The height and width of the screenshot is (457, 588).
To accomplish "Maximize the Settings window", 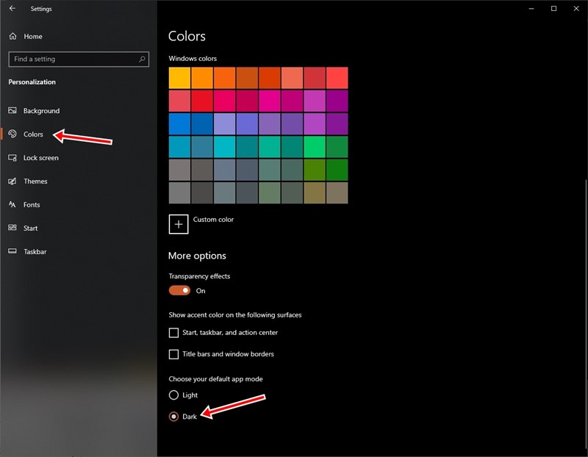I will (x=553, y=8).
